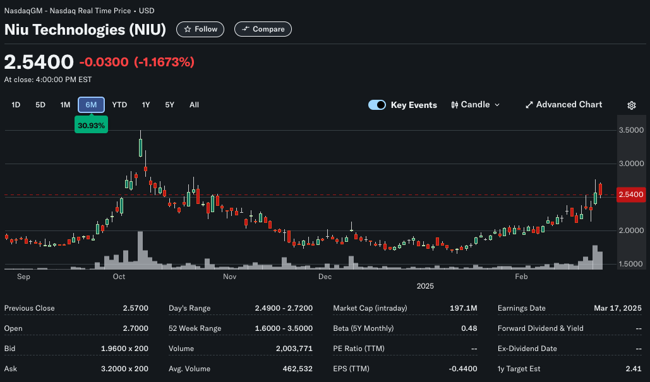Click the candlestick chart type icon
The image size is (650, 382).
click(455, 105)
